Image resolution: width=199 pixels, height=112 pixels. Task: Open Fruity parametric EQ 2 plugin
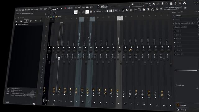(185, 23)
